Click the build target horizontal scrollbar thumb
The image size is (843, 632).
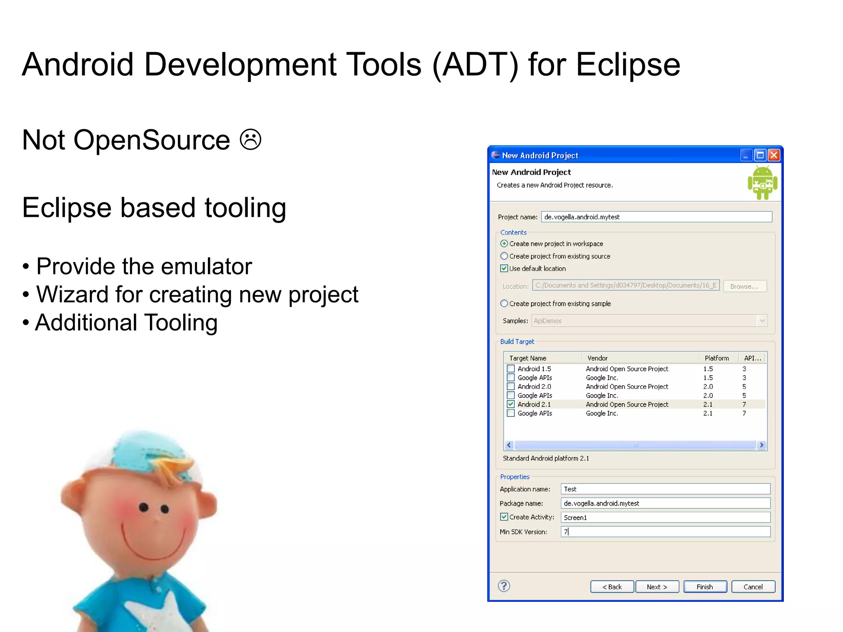[x=635, y=445]
